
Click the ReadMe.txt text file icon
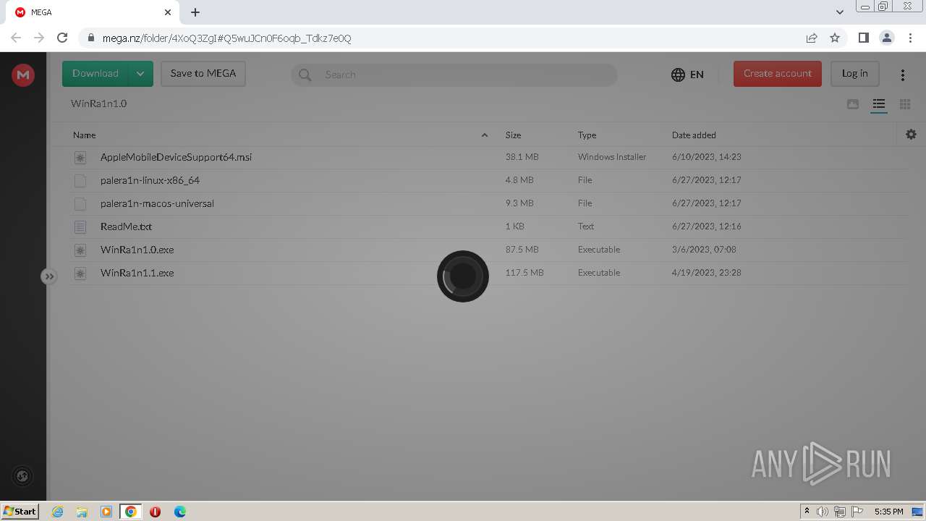[x=80, y=226]
